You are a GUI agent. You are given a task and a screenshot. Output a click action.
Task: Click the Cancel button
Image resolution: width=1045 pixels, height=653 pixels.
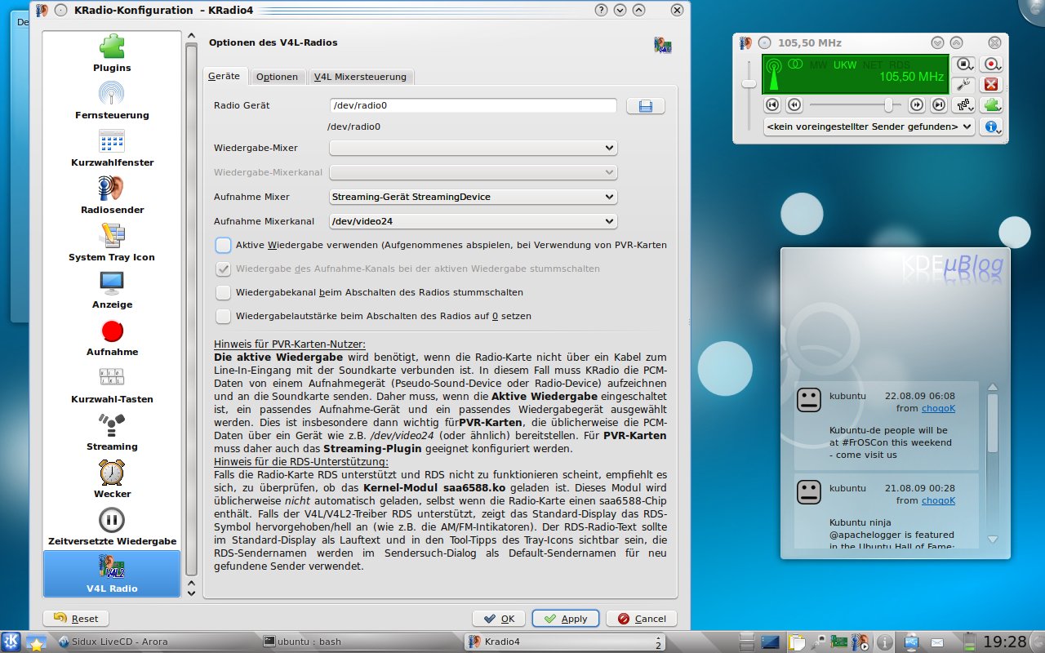tap(642, 619)
